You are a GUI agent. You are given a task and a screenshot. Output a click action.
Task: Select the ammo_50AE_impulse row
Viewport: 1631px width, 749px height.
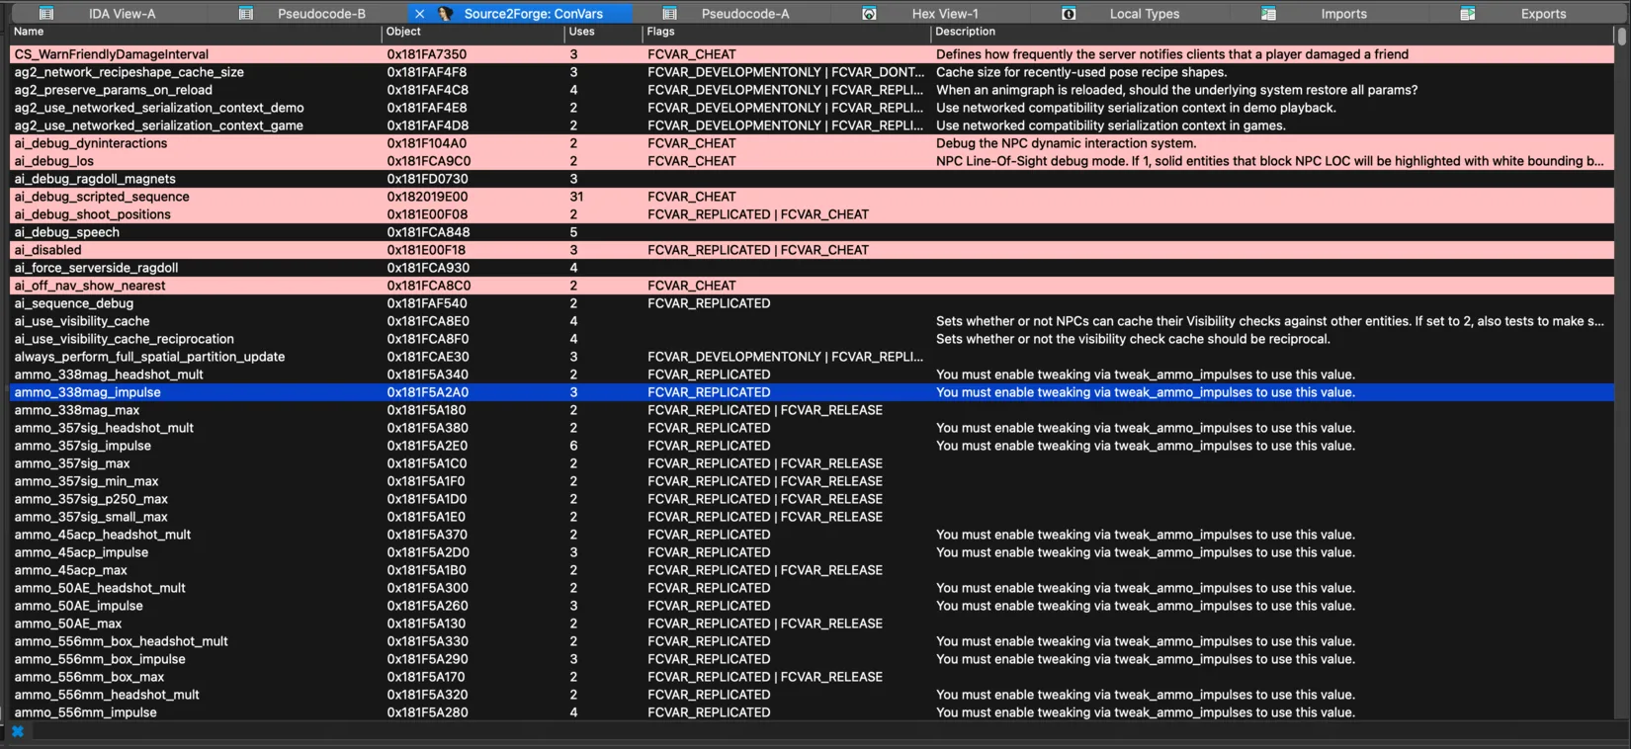point(812,606)
